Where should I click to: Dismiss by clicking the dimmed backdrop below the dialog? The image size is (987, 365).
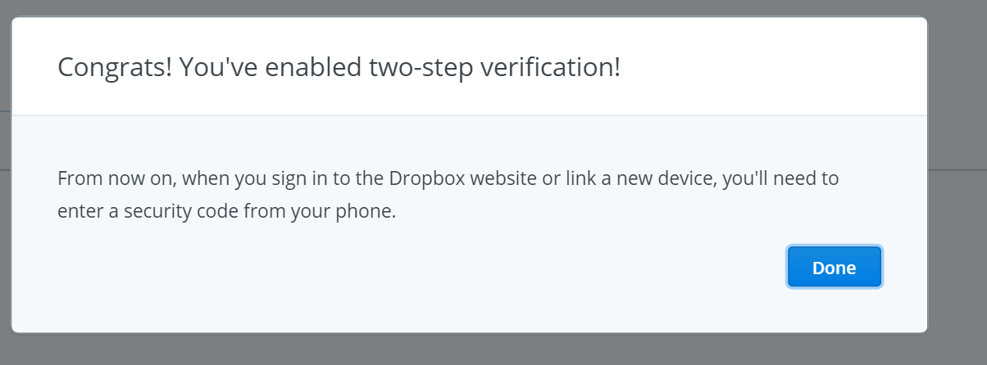(492, 350)
